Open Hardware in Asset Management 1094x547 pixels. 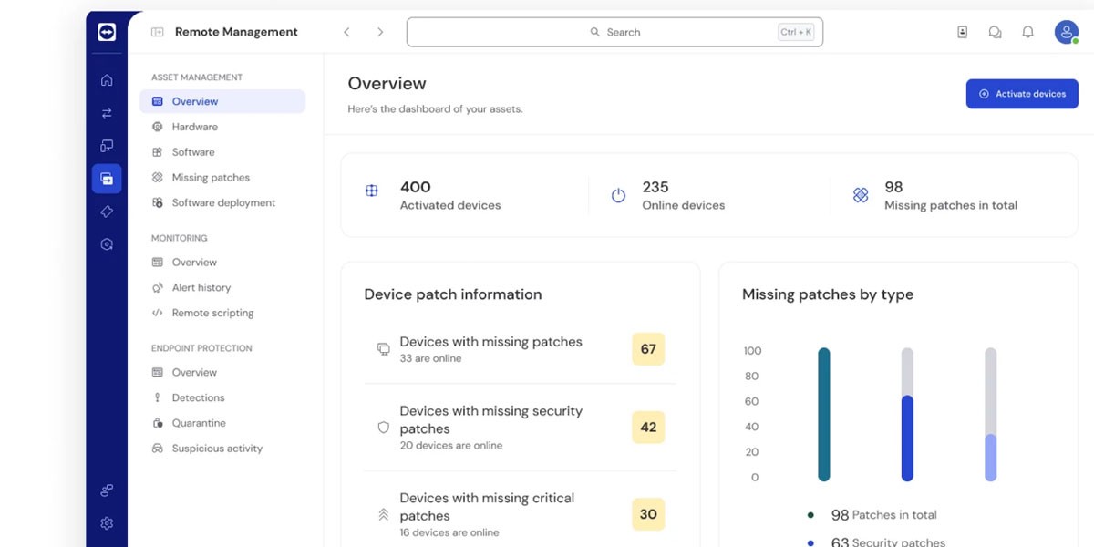coord(194,127)
